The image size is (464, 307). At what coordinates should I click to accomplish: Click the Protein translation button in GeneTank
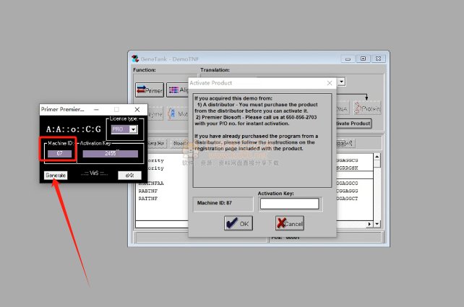[367, 108]
